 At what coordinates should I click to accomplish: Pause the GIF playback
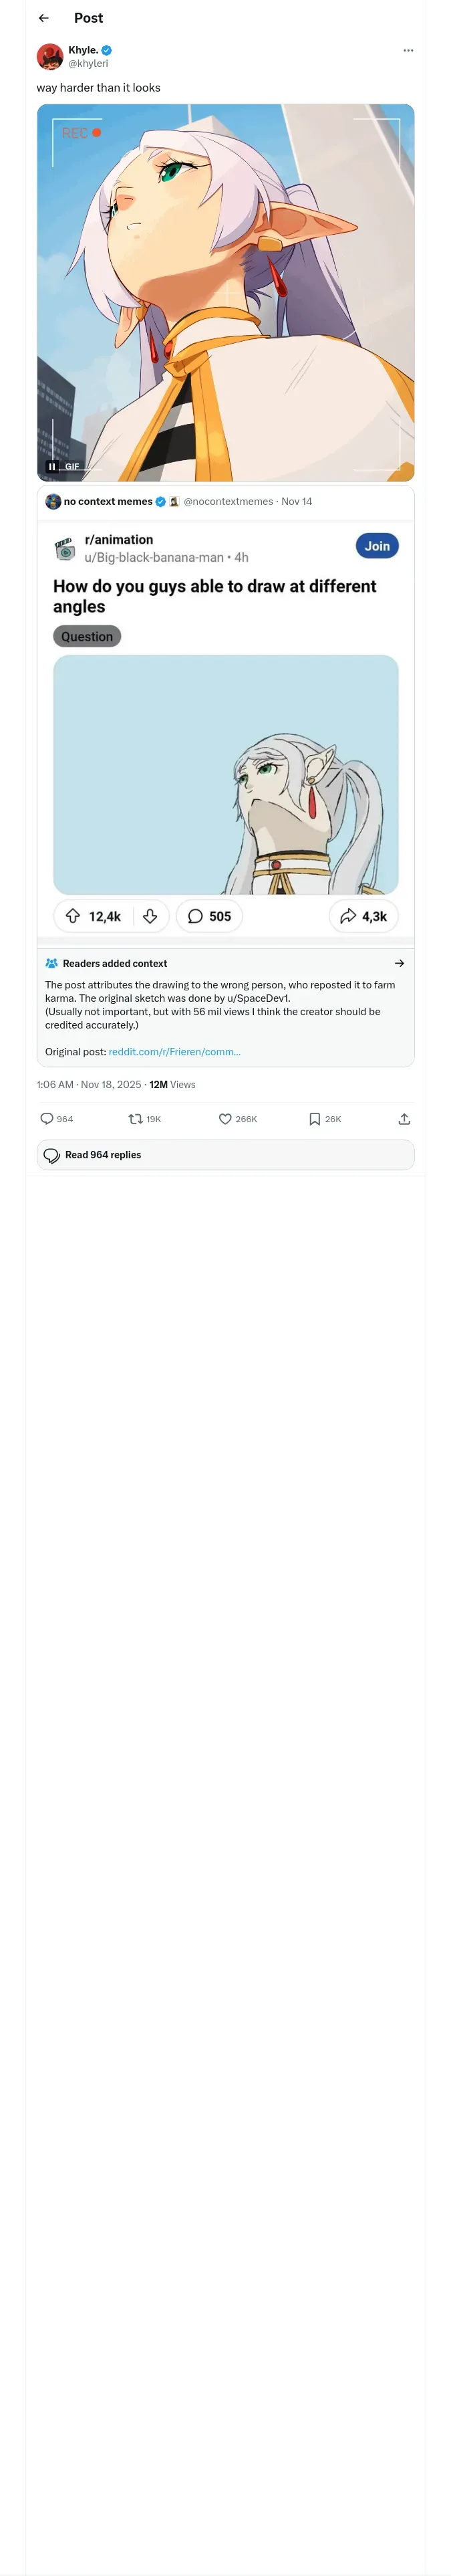pos(52,467)
